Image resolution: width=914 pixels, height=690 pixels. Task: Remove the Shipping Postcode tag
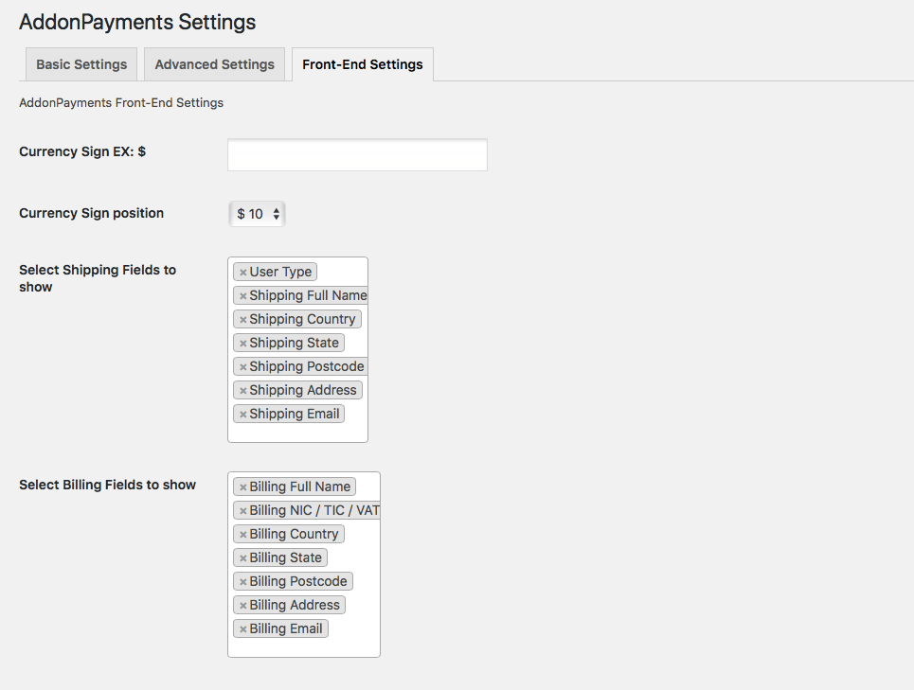(x=243, y=367)
